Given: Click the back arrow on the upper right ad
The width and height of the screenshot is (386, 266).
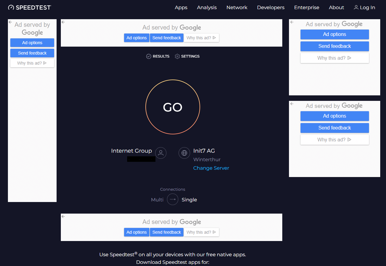Looking at the screenshot, I should coord(292,22).
